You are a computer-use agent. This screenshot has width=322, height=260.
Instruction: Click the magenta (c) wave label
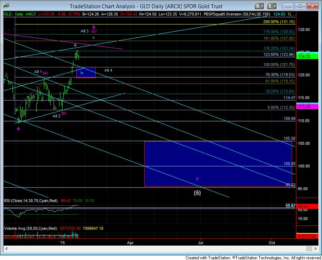tap(94, 31)
